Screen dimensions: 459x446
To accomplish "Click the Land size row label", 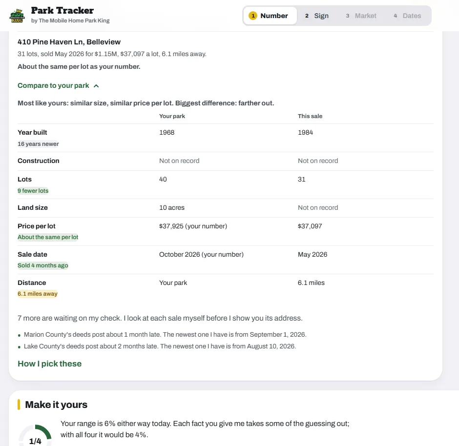I will tap(33, 208).
